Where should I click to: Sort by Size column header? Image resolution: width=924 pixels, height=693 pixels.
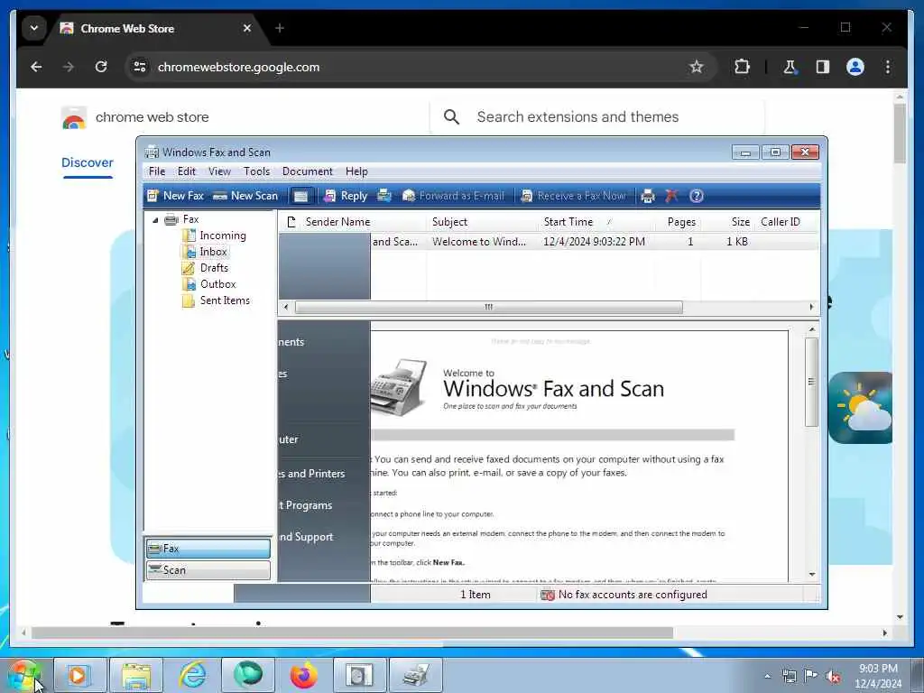[x=728, y=222]
